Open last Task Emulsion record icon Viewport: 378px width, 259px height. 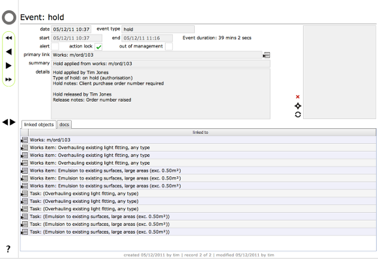(x=24, y=232)
